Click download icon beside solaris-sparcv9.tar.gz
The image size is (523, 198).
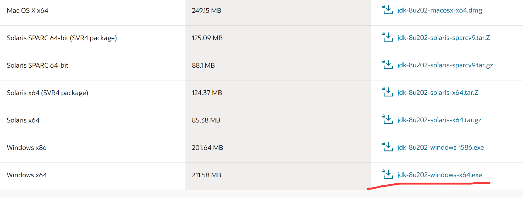(387, 65)
